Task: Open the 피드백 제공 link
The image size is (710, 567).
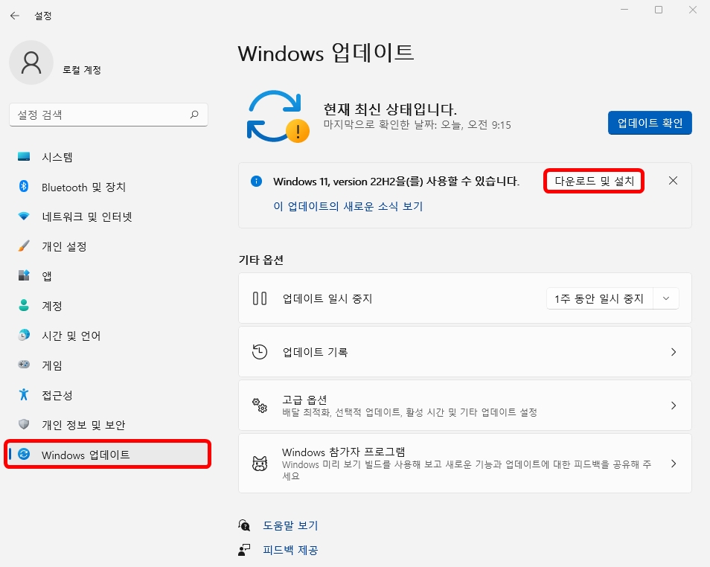Action: click(291, 550)
